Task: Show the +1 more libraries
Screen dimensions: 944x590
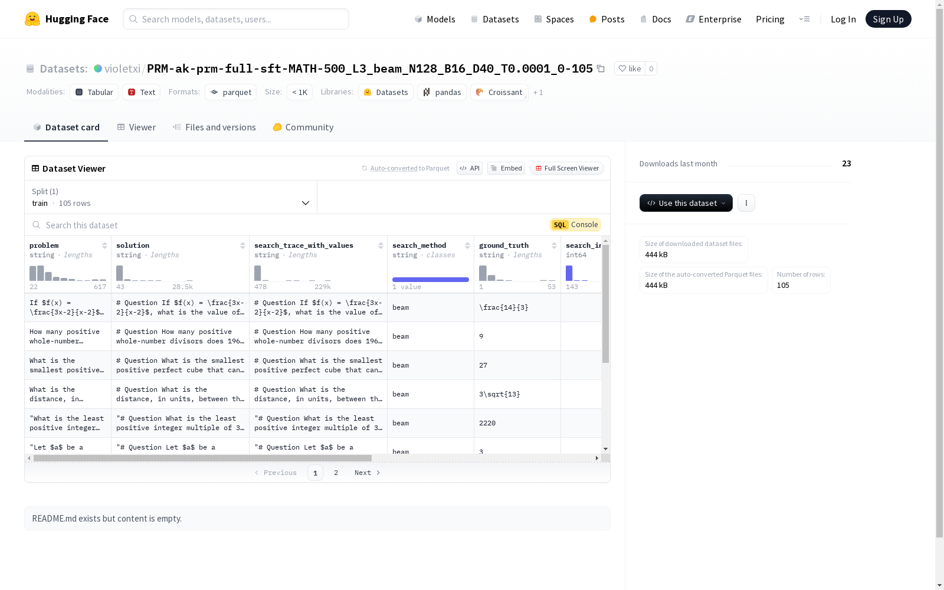Action: click(x=538, y=93)
